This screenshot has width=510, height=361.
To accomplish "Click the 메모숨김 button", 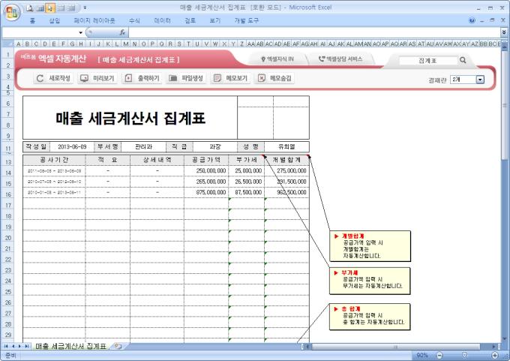I will [274, 78].
